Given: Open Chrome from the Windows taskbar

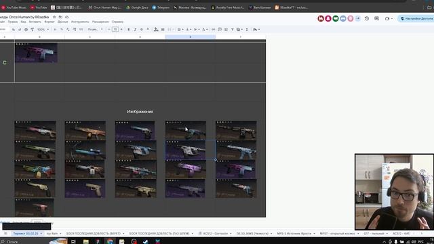Looking at the screenshot, I should [x=110, y=241].
